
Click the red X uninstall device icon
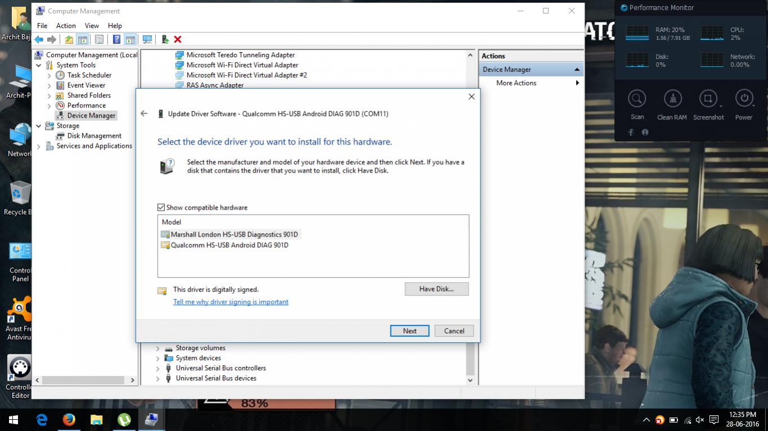(178, 39)
